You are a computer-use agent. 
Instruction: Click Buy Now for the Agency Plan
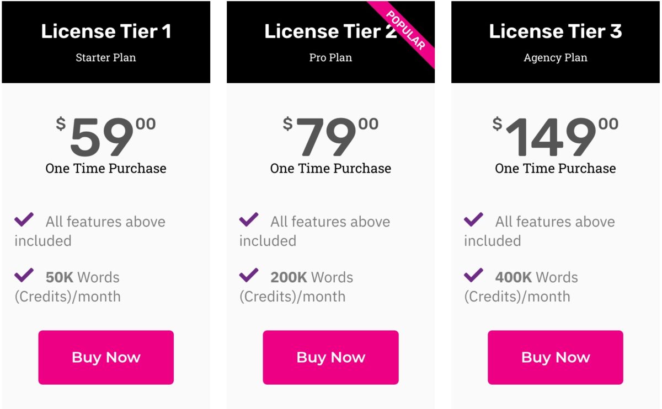pyautogui.click(x=555, y=357)
